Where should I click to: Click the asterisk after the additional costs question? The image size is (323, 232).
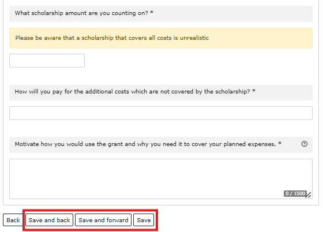[x=254, y=91]
